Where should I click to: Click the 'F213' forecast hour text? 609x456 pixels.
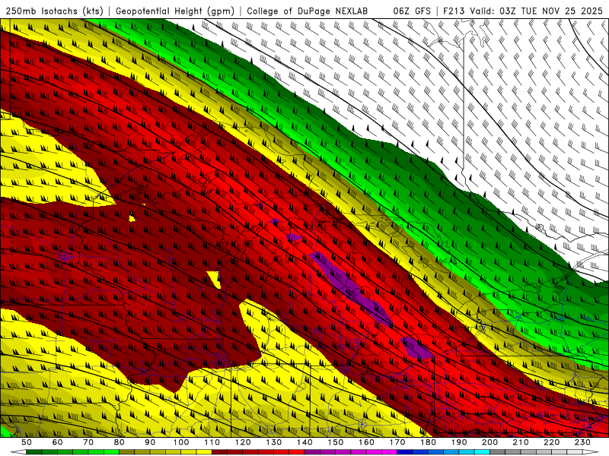coord(454,11)
